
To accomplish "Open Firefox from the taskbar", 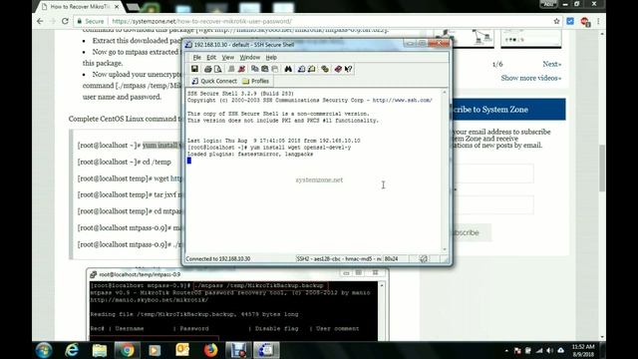I will coord(210,350).
